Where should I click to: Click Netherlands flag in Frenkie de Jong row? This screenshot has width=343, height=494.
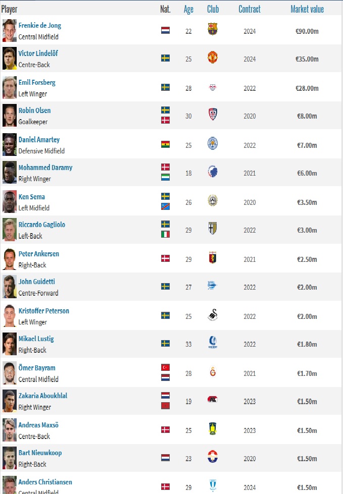pyautogui.click(x=165, y=30)
